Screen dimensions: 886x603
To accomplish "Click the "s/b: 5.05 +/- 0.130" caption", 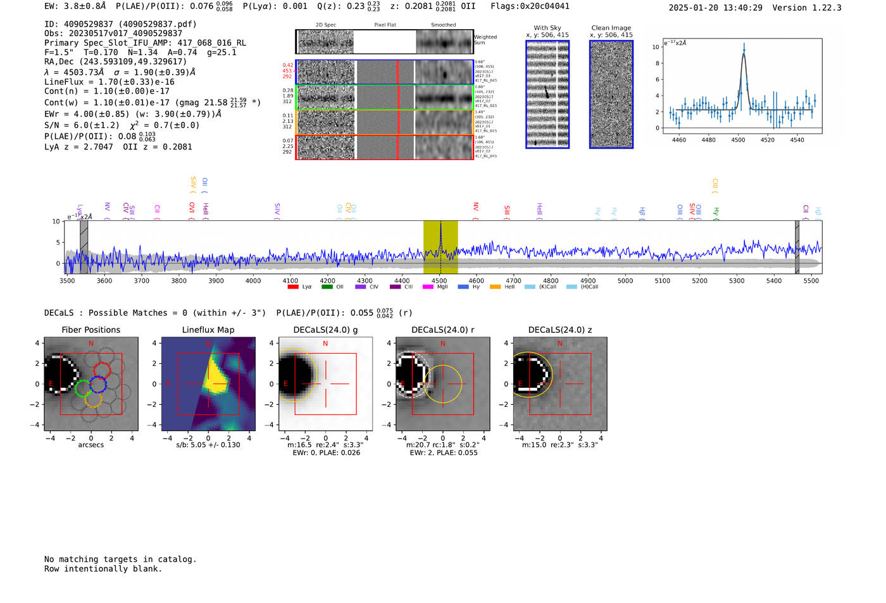I will [208, 445].
